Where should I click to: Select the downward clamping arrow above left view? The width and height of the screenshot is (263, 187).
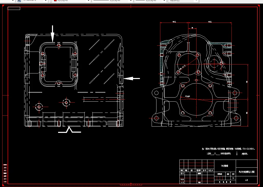(x=52, y=34)
